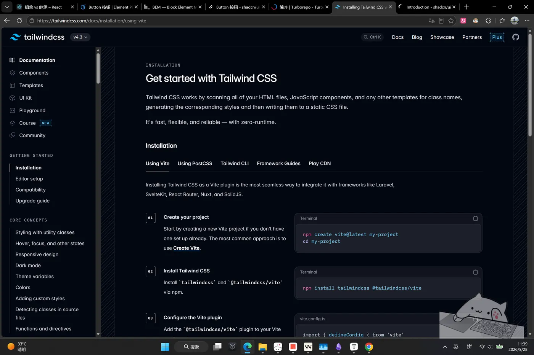Open the browser tab search dropdown
Screen dimensions: 534x355
[x=7, y=7]
